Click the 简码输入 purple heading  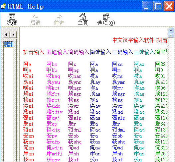(x=79, y=52)
